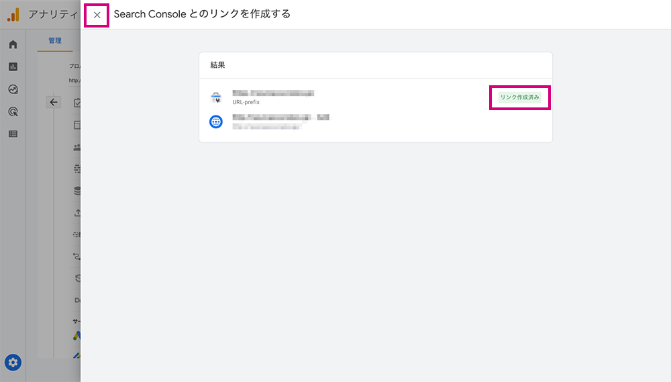Open the setup assistant checkbox icon
Screen dimensions: 671x382
77,103
